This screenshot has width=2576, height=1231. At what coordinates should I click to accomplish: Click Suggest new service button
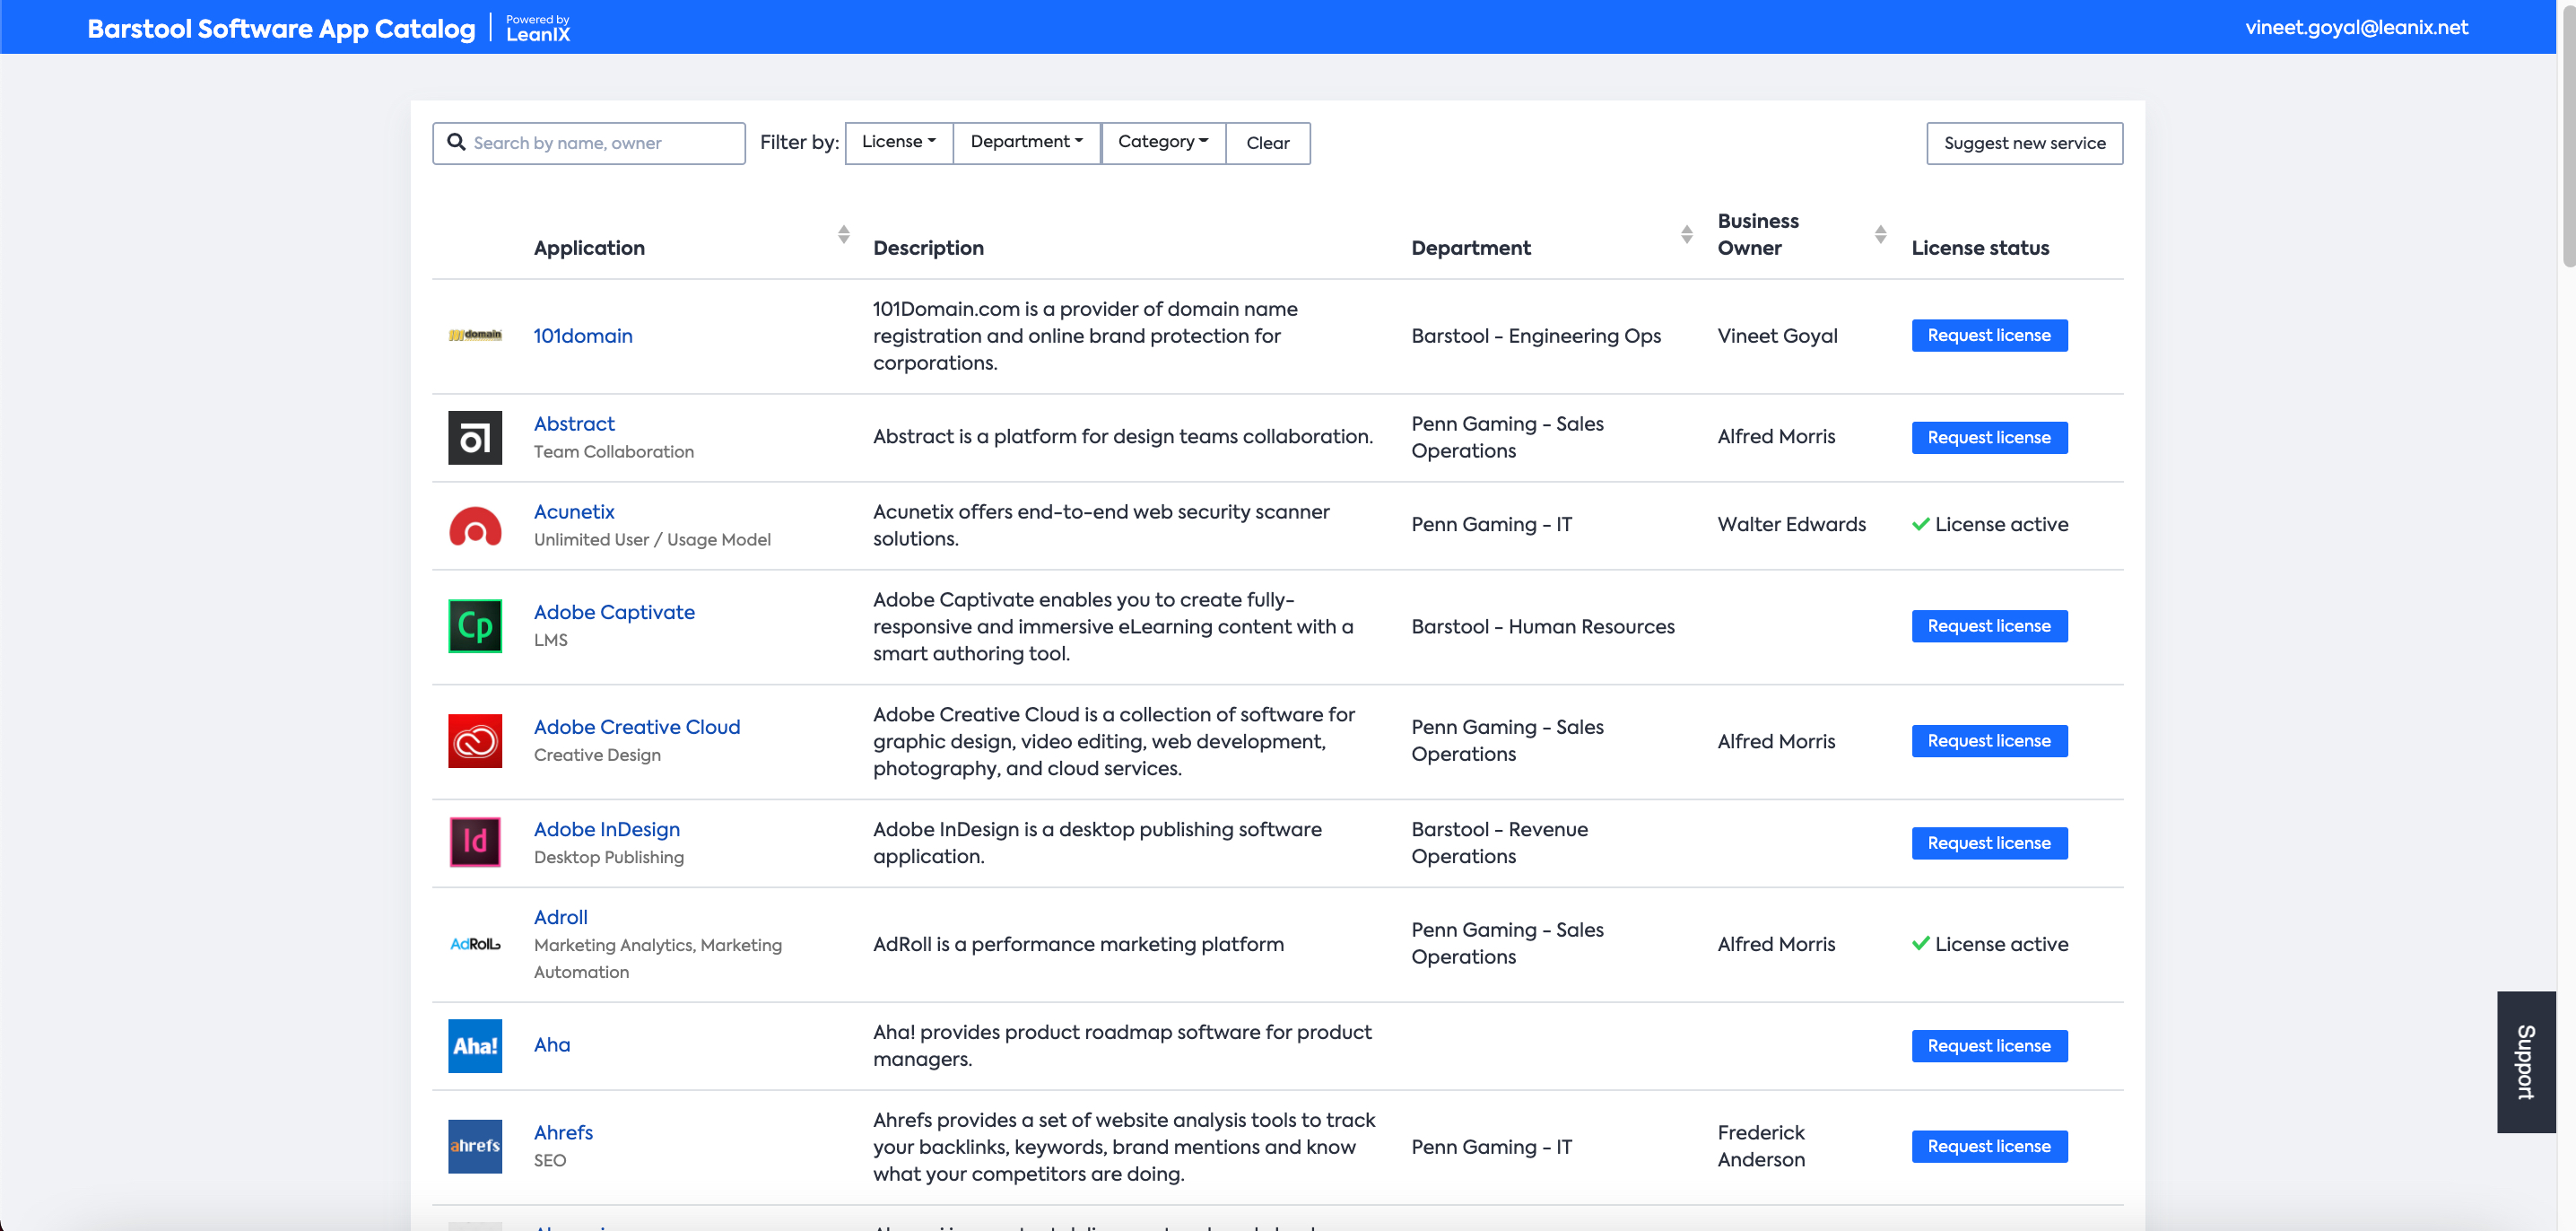point(2024,143)
